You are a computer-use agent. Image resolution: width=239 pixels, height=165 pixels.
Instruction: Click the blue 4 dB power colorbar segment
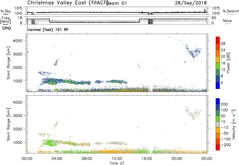(218, 85)
